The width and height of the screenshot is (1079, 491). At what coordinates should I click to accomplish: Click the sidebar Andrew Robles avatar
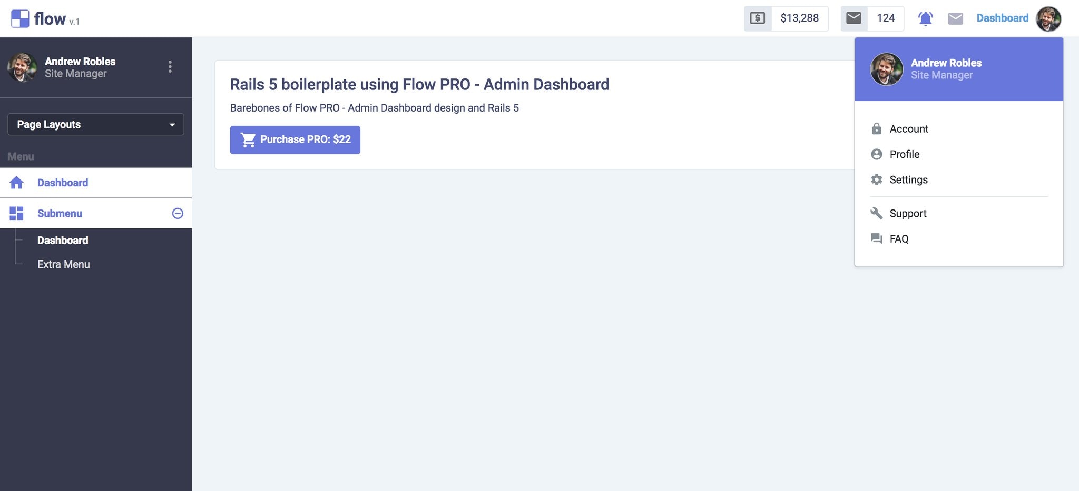click(22, 67)
